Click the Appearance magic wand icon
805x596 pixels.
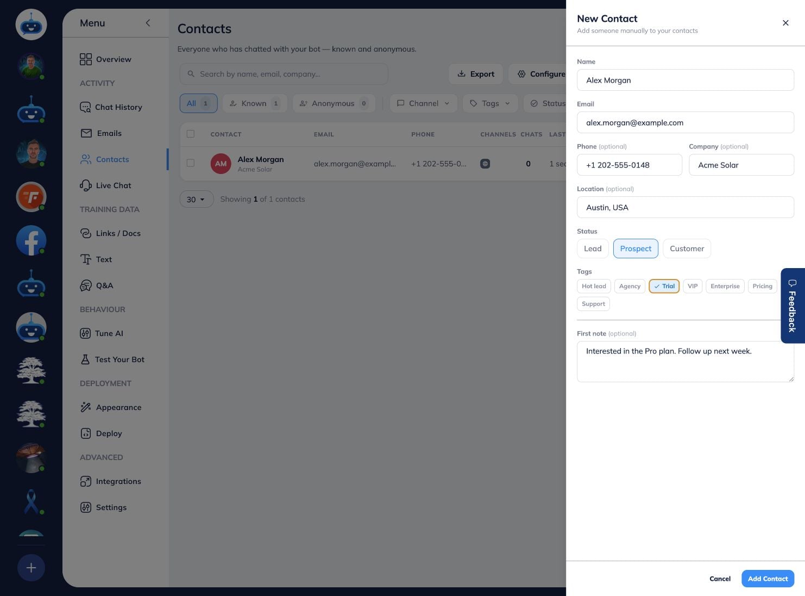(x=86, y=407)
